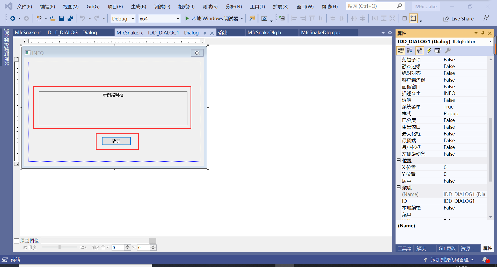Screen dimensions: 497x267
Task: Click the 透明度 slider
Action: [x=60, y=247]
